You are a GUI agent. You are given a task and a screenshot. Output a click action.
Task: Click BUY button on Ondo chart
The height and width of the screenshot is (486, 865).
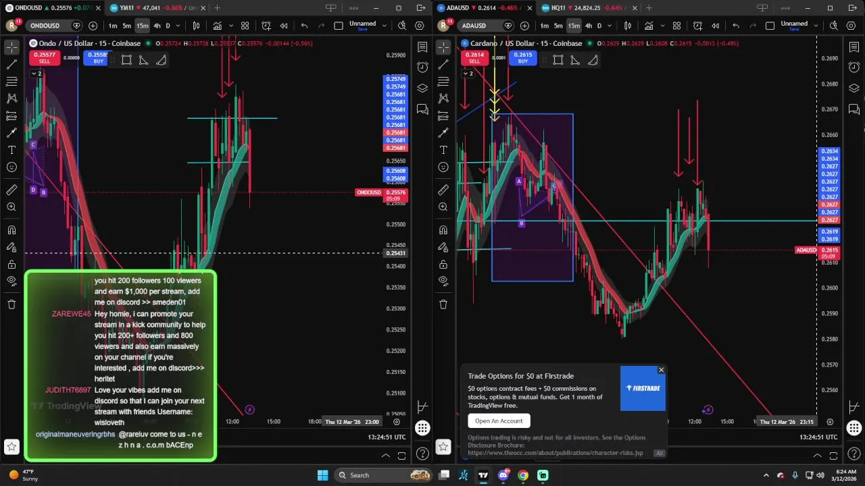99,58
